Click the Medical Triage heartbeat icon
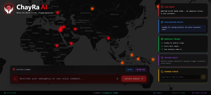Image resolution: width=211 pixels, height=95 pixels. point(162,39)
